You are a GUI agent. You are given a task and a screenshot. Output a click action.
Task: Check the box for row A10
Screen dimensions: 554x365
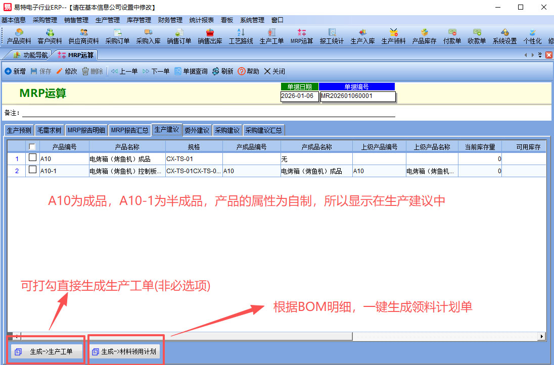click(32, 159)
